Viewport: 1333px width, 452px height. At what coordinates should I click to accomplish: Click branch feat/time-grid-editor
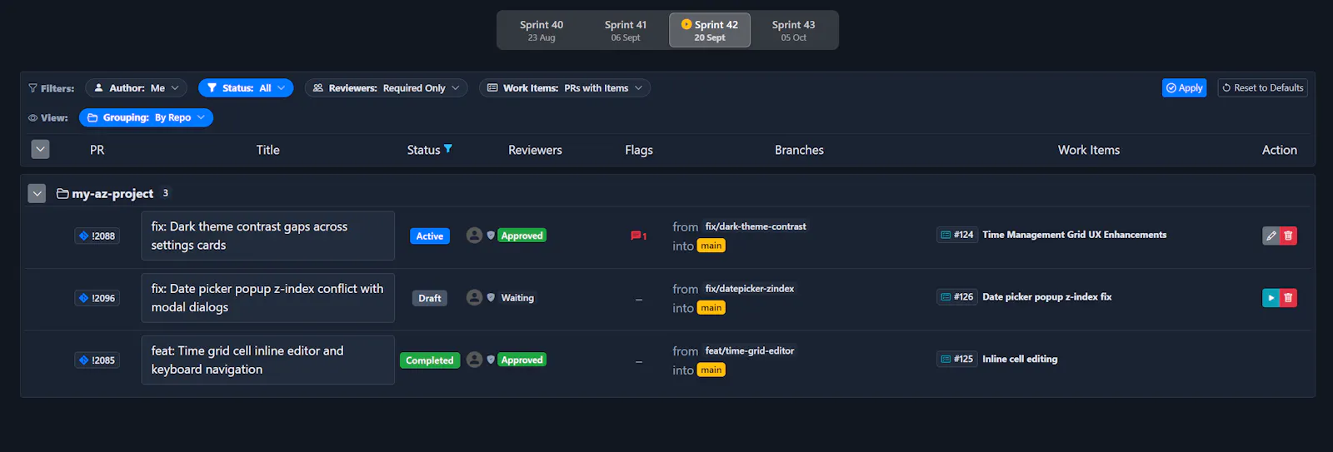coord(750,351)
